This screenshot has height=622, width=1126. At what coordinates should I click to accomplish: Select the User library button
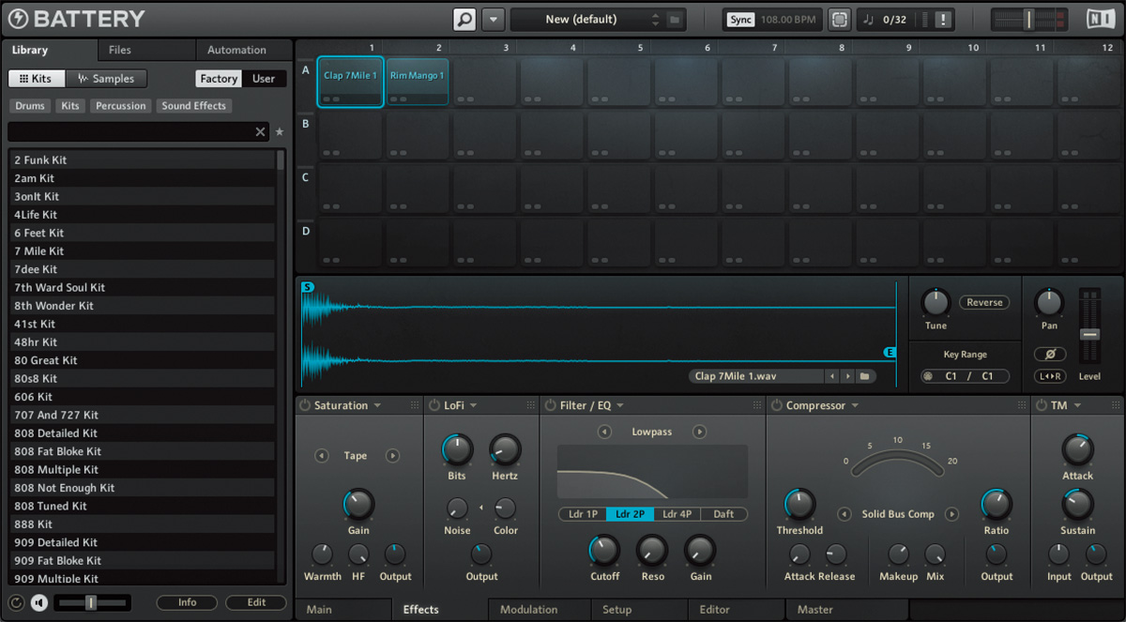[x=264, y=79]
